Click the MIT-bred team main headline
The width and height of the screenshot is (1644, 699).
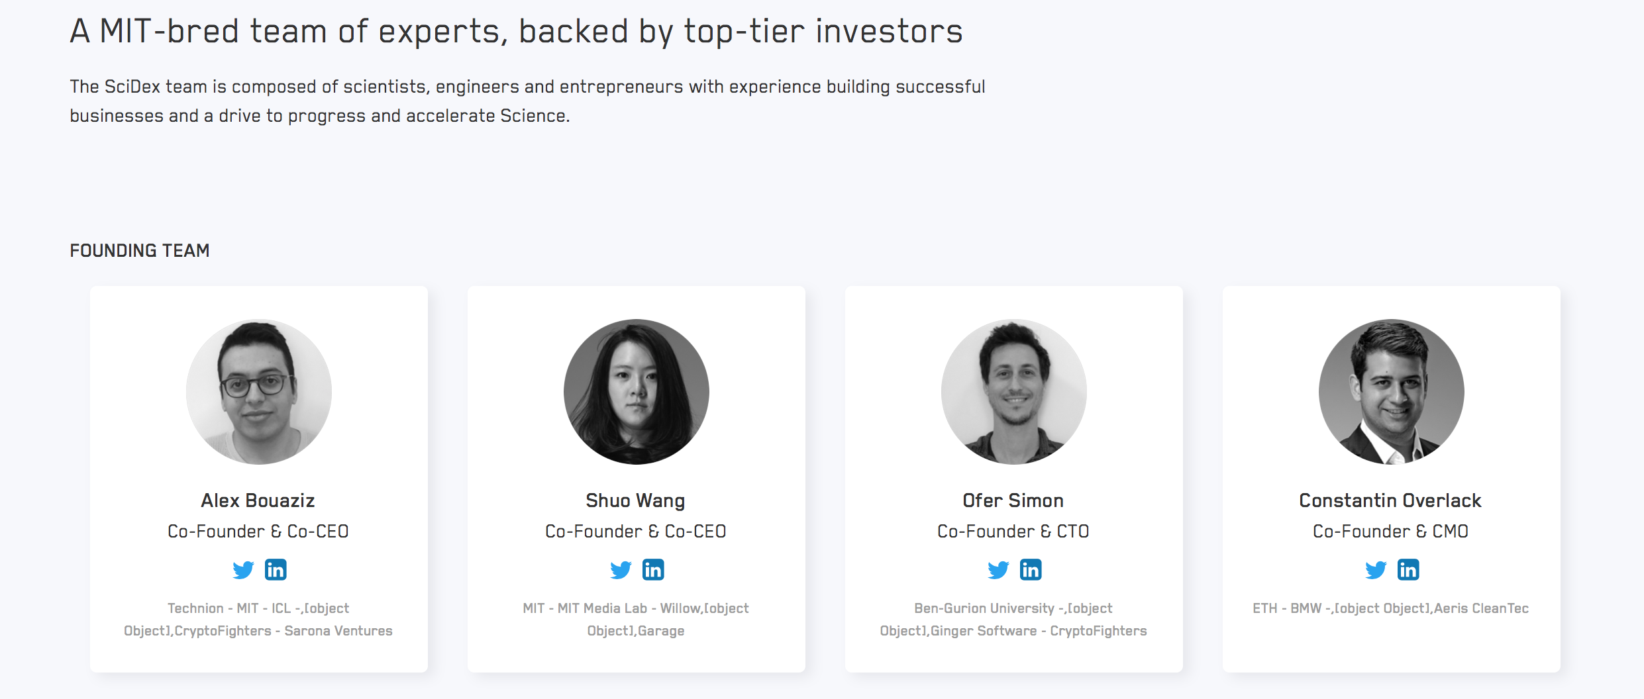pos(517,32)
